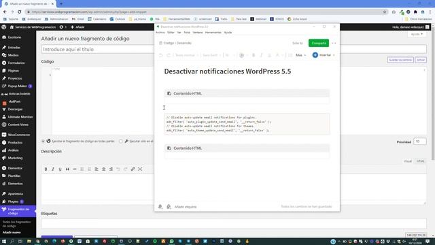Click the reminder bell icon in Evernote footer

pyautogui.click(x=160, y=207)
